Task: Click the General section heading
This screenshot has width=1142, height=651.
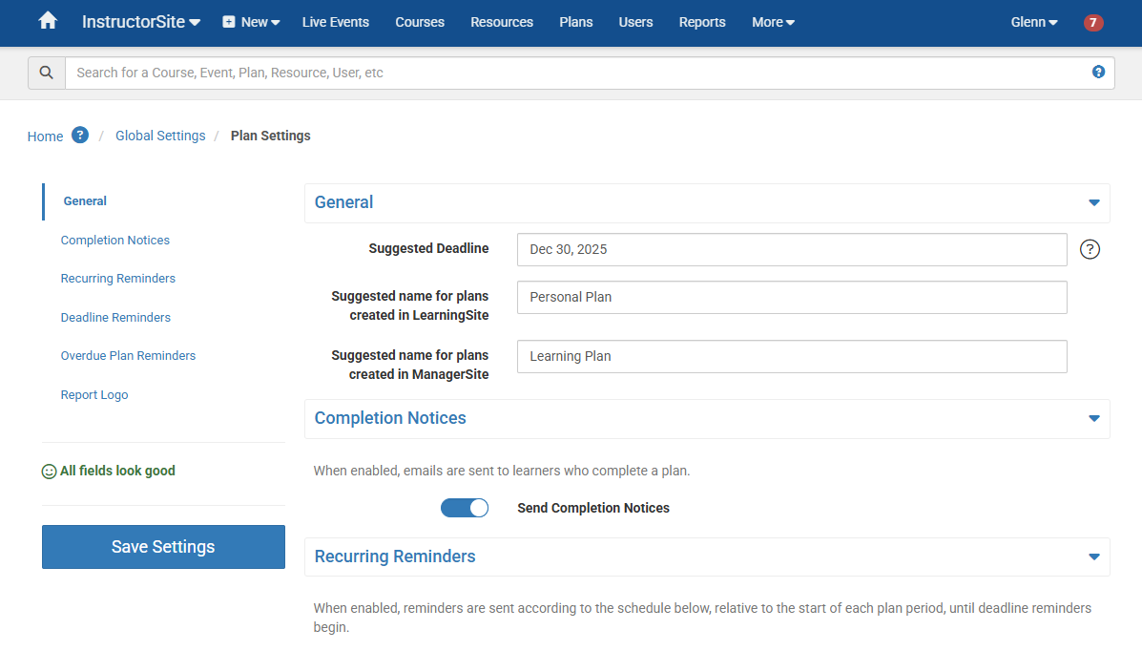Action: [x=343, y=202]
